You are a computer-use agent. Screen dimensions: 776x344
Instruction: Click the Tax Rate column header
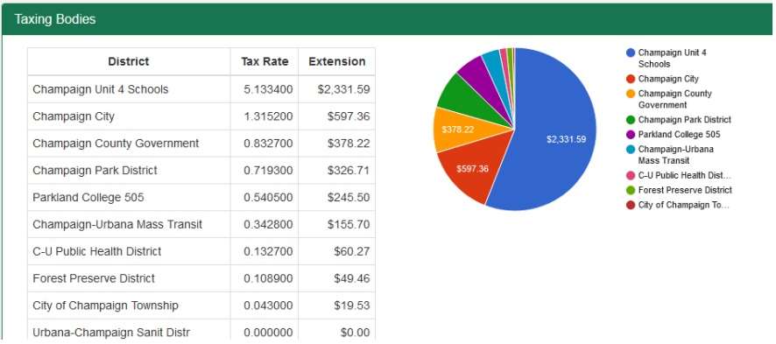[x=265, y=62]
